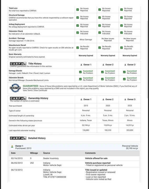Click the Title issued or updated comment

point(96,170)
